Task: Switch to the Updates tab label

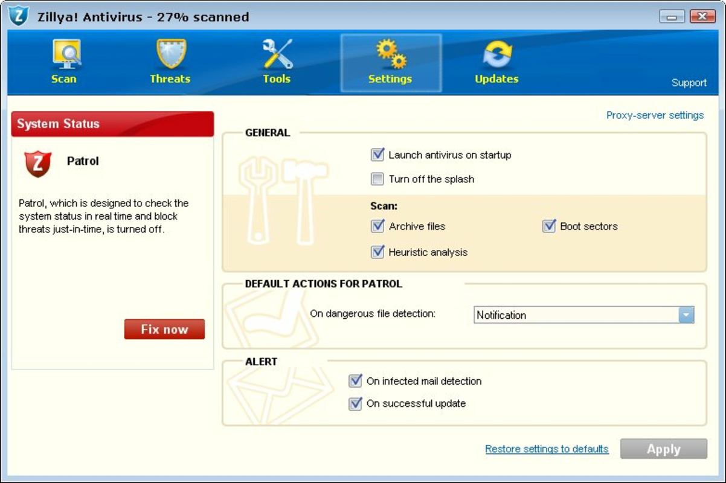Action: coord(496,79)
